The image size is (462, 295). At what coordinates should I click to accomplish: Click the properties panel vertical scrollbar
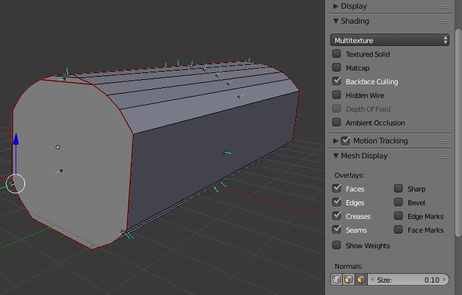point(458,132)
